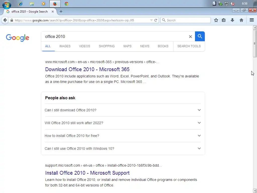Click the vertical scrollbar thumb

pos(255,43)
